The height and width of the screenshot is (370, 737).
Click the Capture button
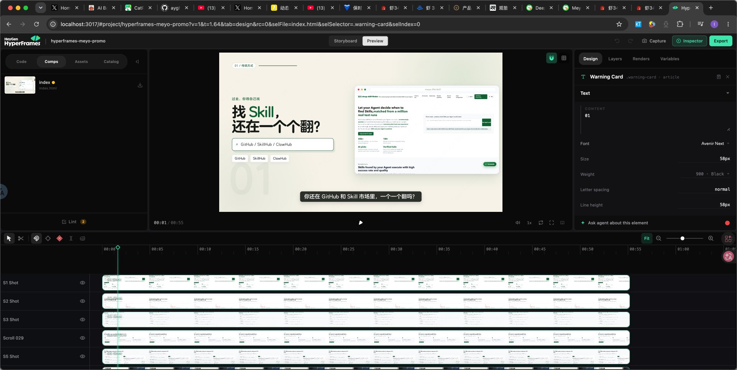[654, 41]
